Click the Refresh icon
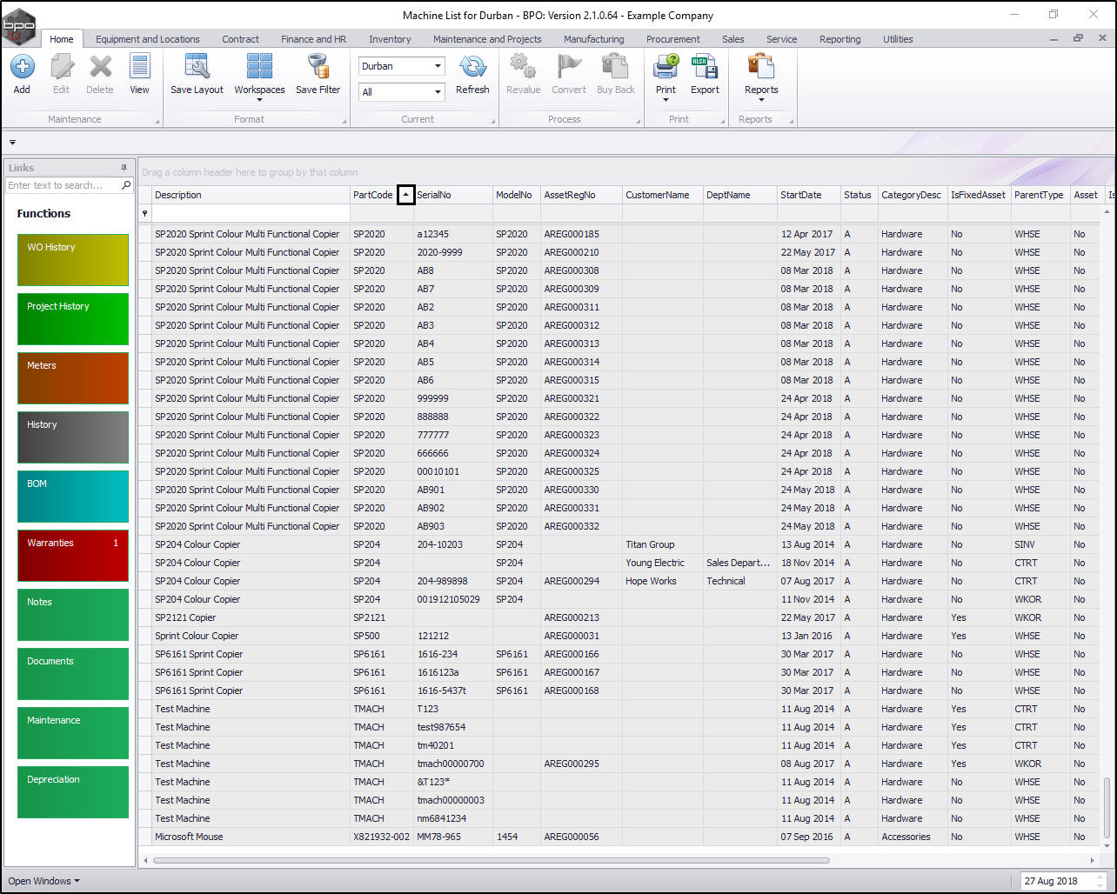The image size is (1117, 894). pyautogui.click(x=472, y=67)
